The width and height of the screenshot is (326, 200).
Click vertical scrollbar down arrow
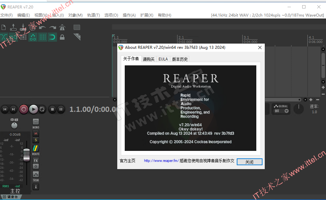323,82
